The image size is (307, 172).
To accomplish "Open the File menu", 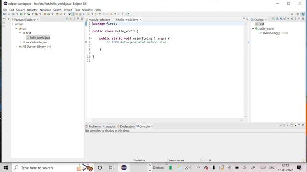I will point(5,10).
